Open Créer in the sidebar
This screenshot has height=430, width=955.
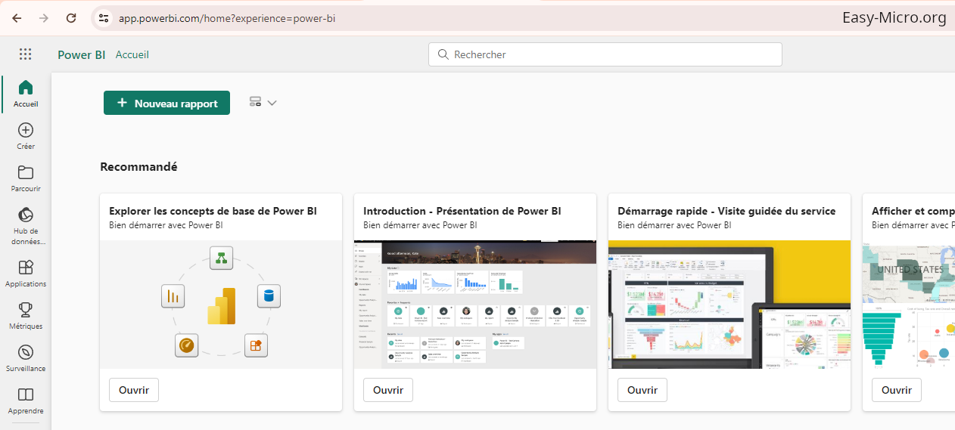(26, 136)
